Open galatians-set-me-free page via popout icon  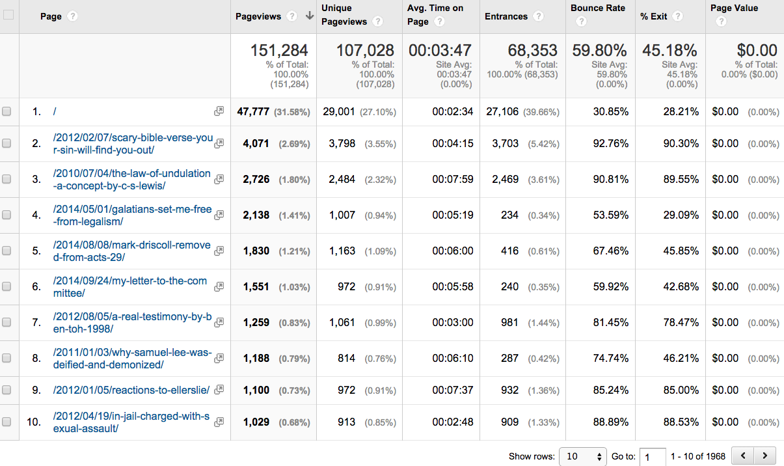point(219,215)
